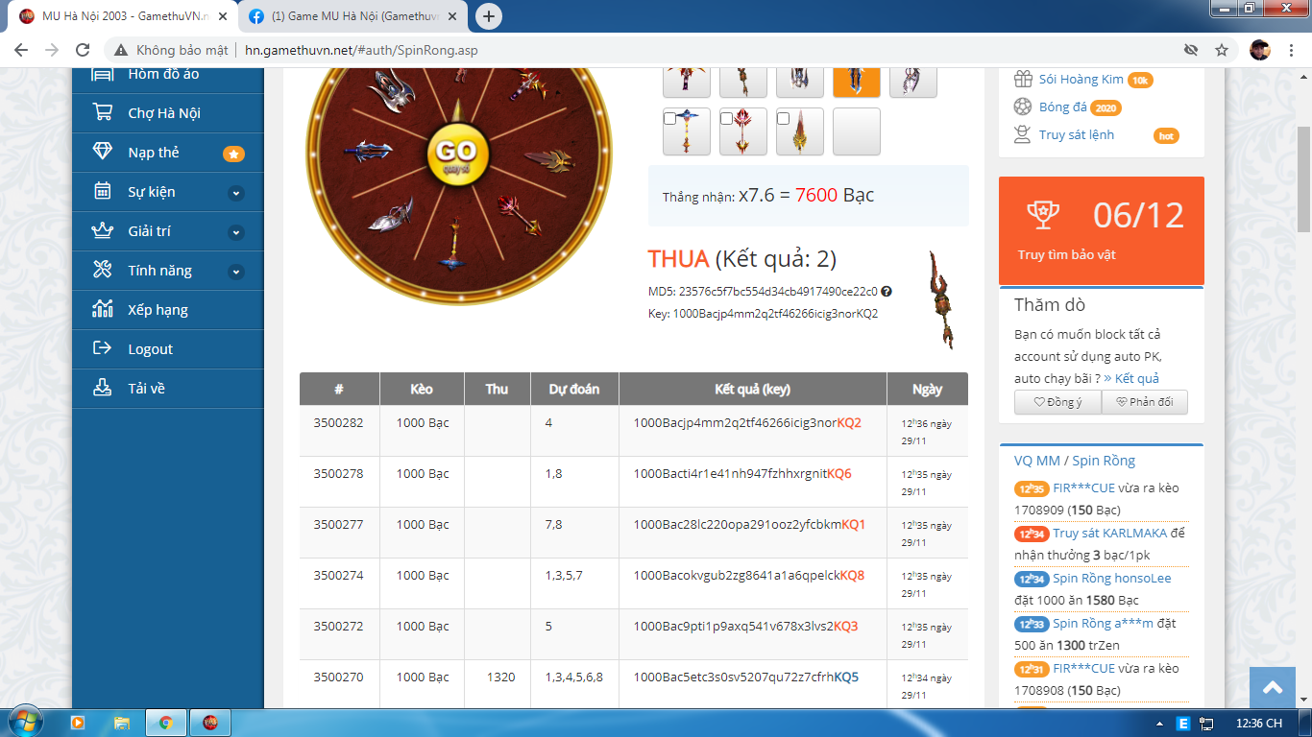Viewport: 1312px width, 737px height.
Task: Click the Logout icon in sidebar
Action: [102, 349]
